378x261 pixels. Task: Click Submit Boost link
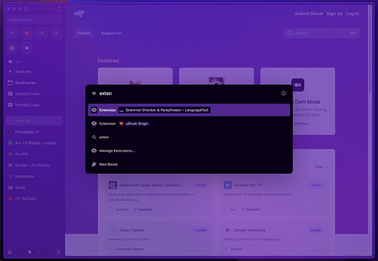(x=309, y=14)
